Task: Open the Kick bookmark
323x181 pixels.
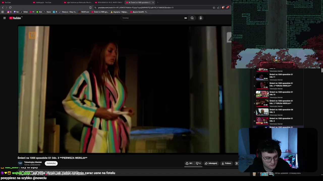Action: pyautogui.click(x=39, y=12)
